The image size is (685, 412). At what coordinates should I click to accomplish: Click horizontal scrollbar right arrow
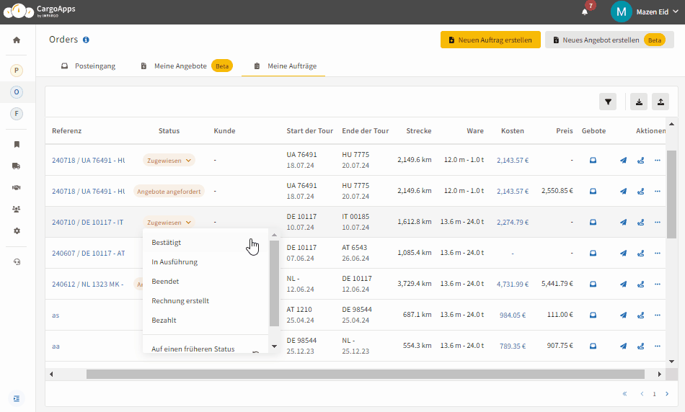coord(660,374)
